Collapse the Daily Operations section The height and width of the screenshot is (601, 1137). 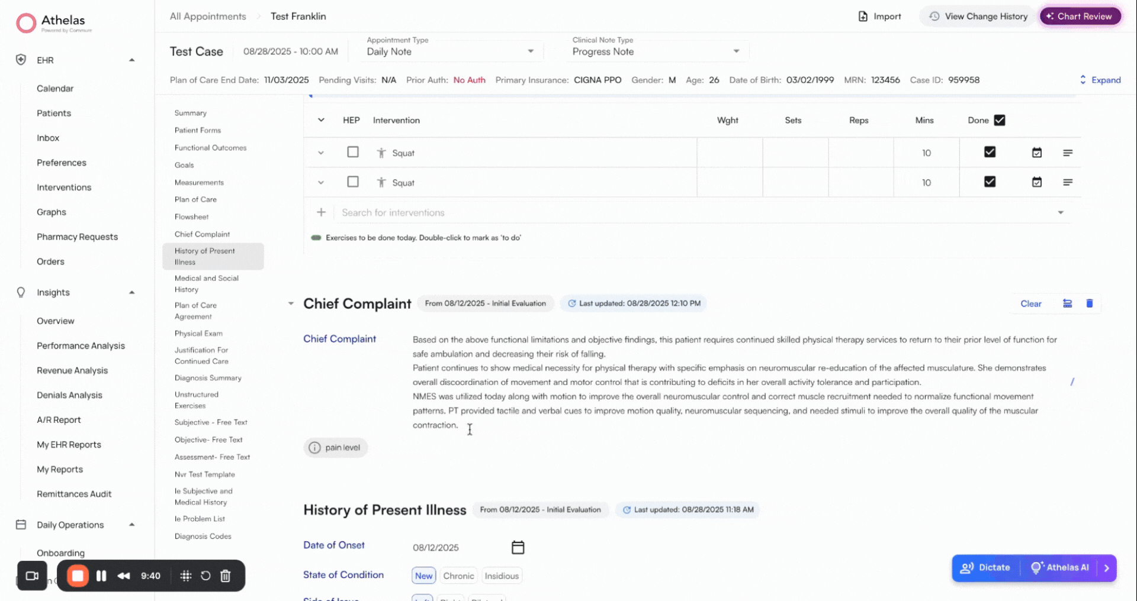[131, 525]
